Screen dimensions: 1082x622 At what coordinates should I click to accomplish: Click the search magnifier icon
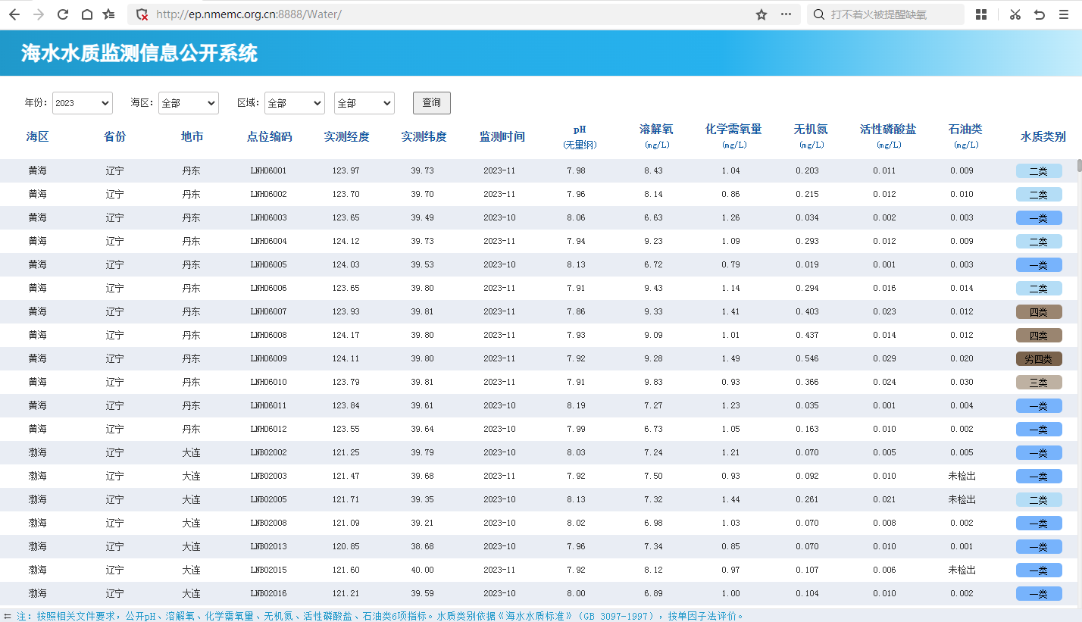pos(819,14)
